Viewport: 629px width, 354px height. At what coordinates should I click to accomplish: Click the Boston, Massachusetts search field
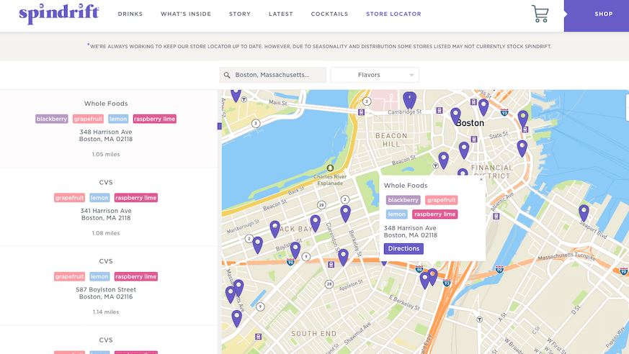click(272, 75)
